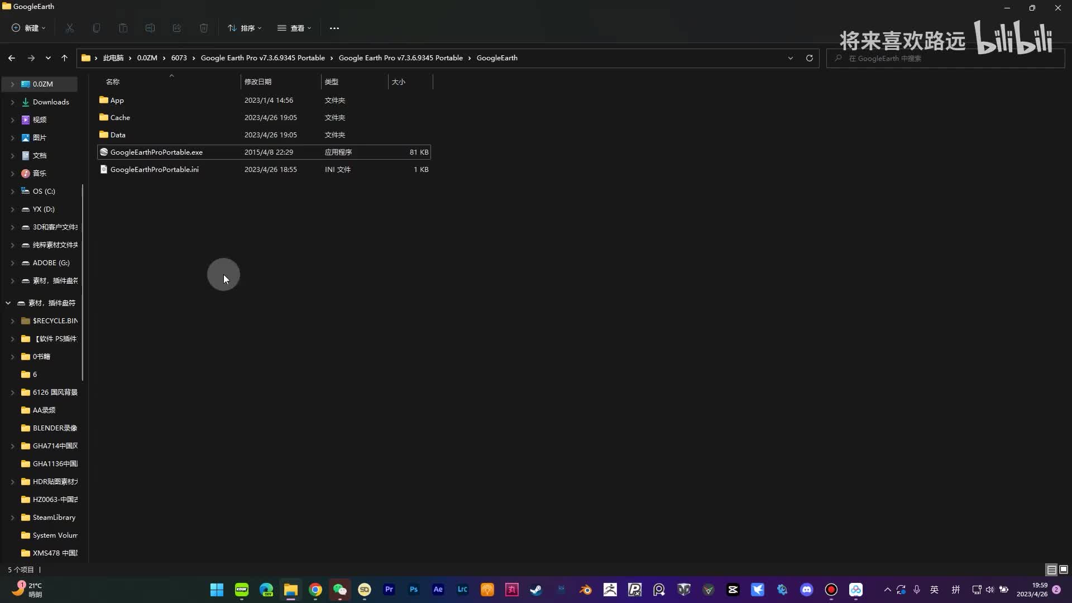Select GoogleEarthProPortable.ini file
1072x603 pixels.
pyautogui.click(x=154, y=169)
